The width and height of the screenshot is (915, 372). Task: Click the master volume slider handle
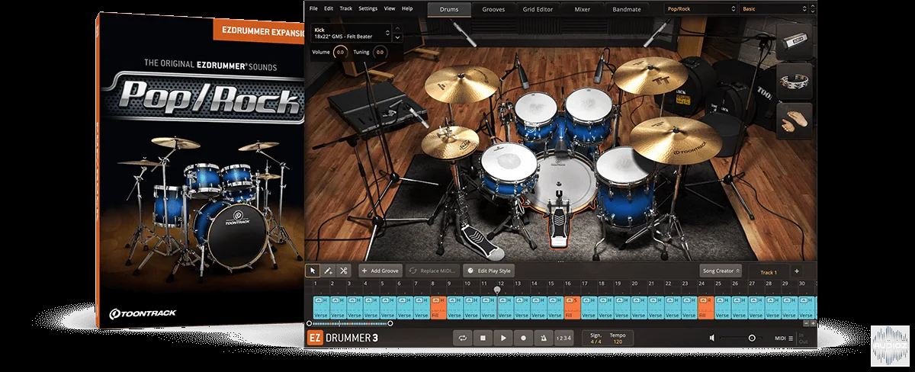(x=752, y=338)
